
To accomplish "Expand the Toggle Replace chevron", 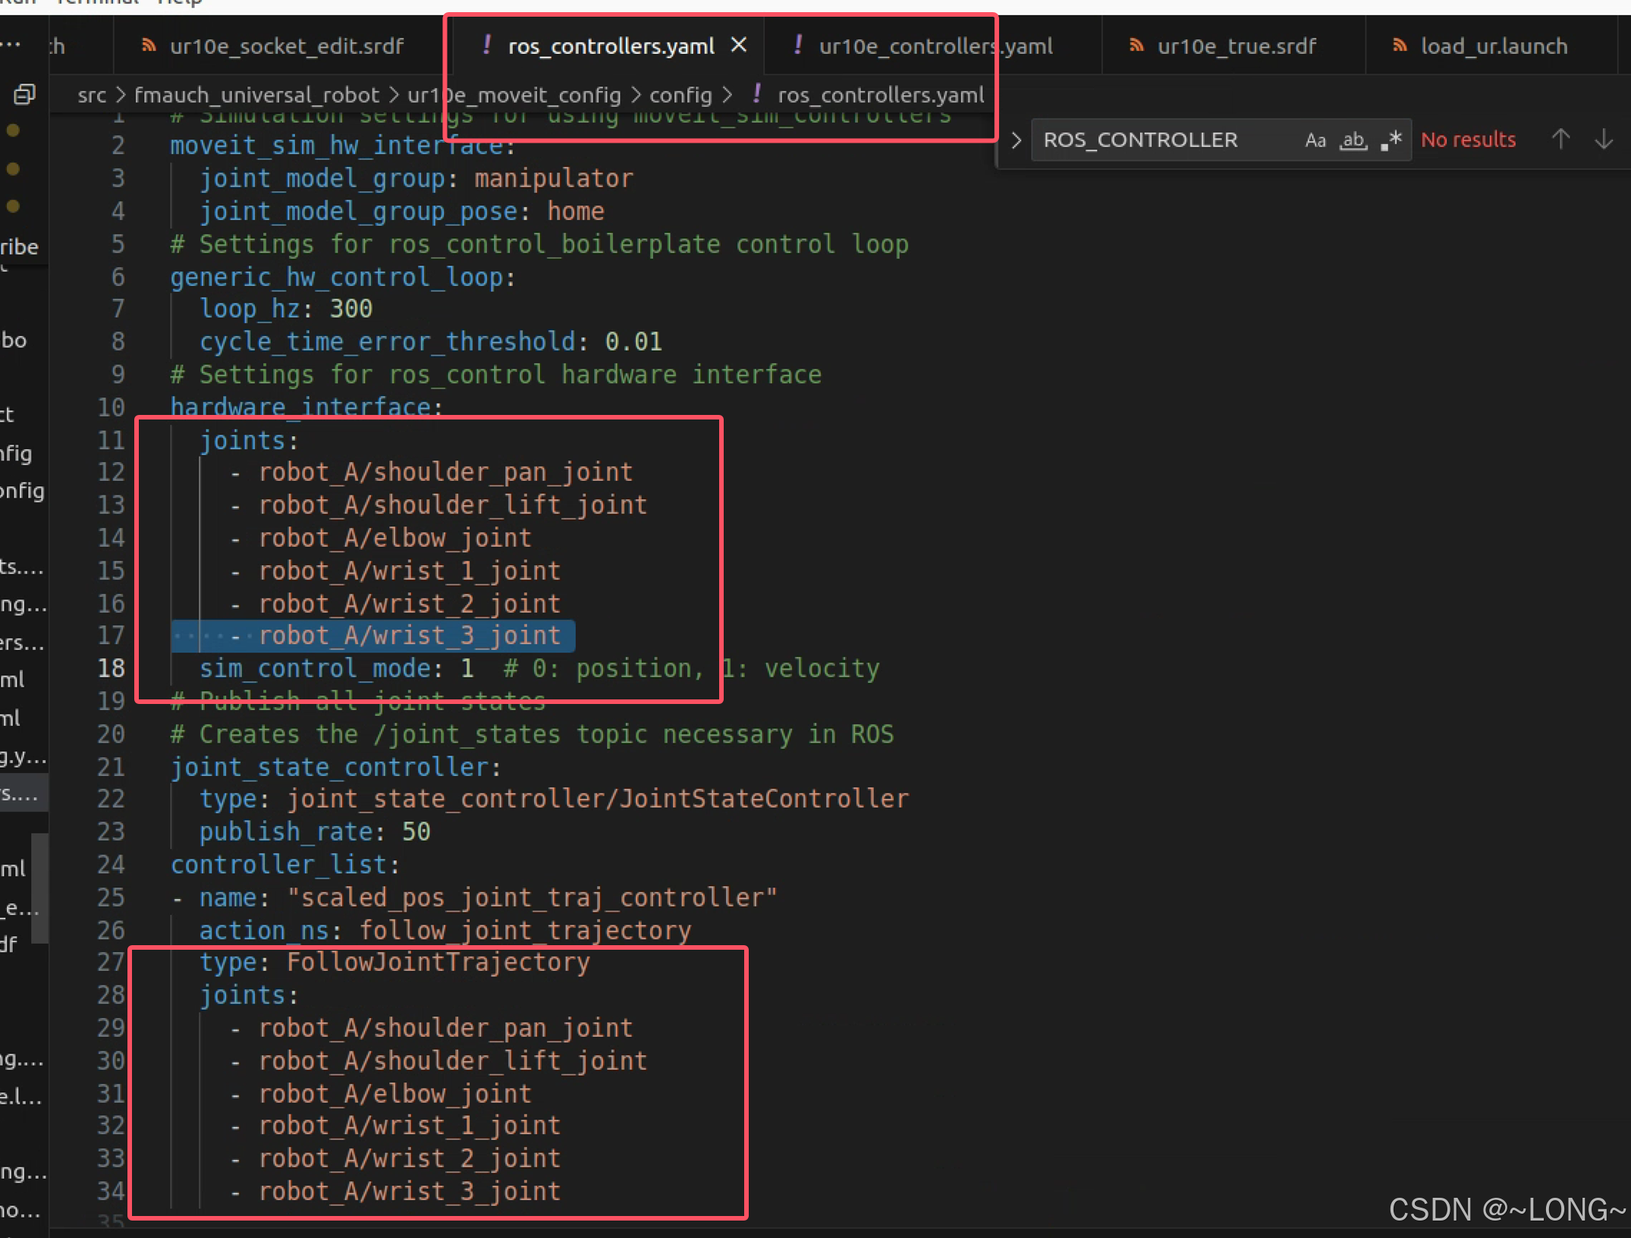I will tap(1017, 140).
